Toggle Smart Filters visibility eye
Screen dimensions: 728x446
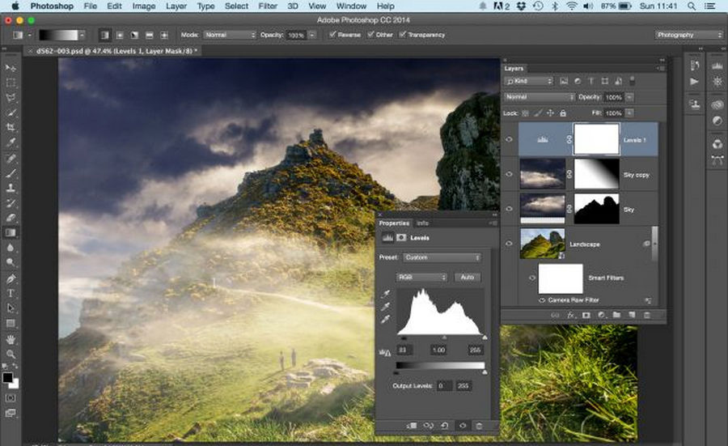(x=532, y=278)
